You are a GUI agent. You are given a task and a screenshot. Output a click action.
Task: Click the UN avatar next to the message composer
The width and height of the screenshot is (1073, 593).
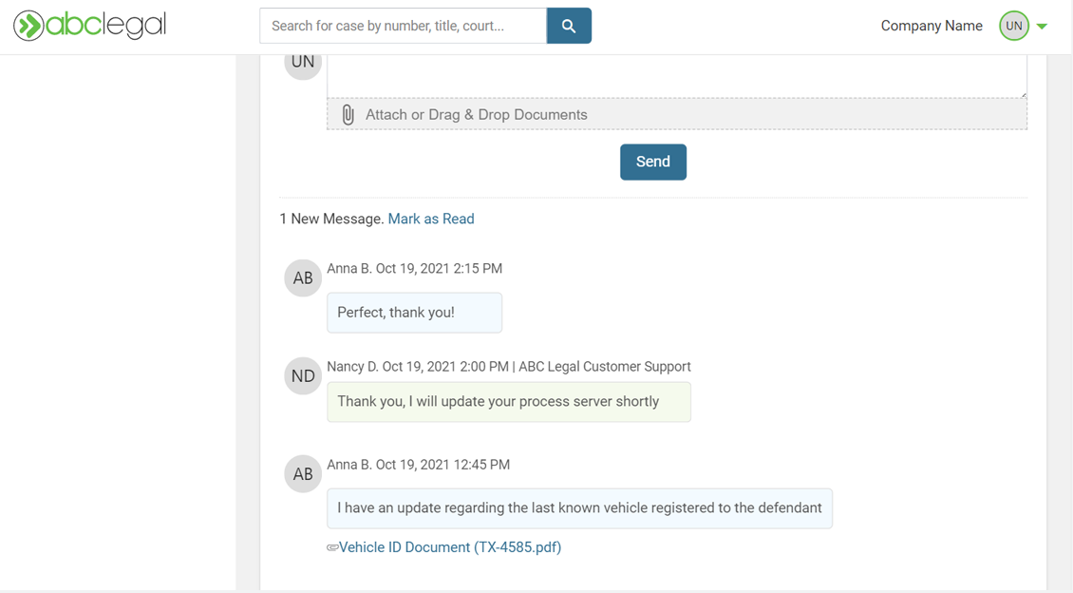(303, 61)
